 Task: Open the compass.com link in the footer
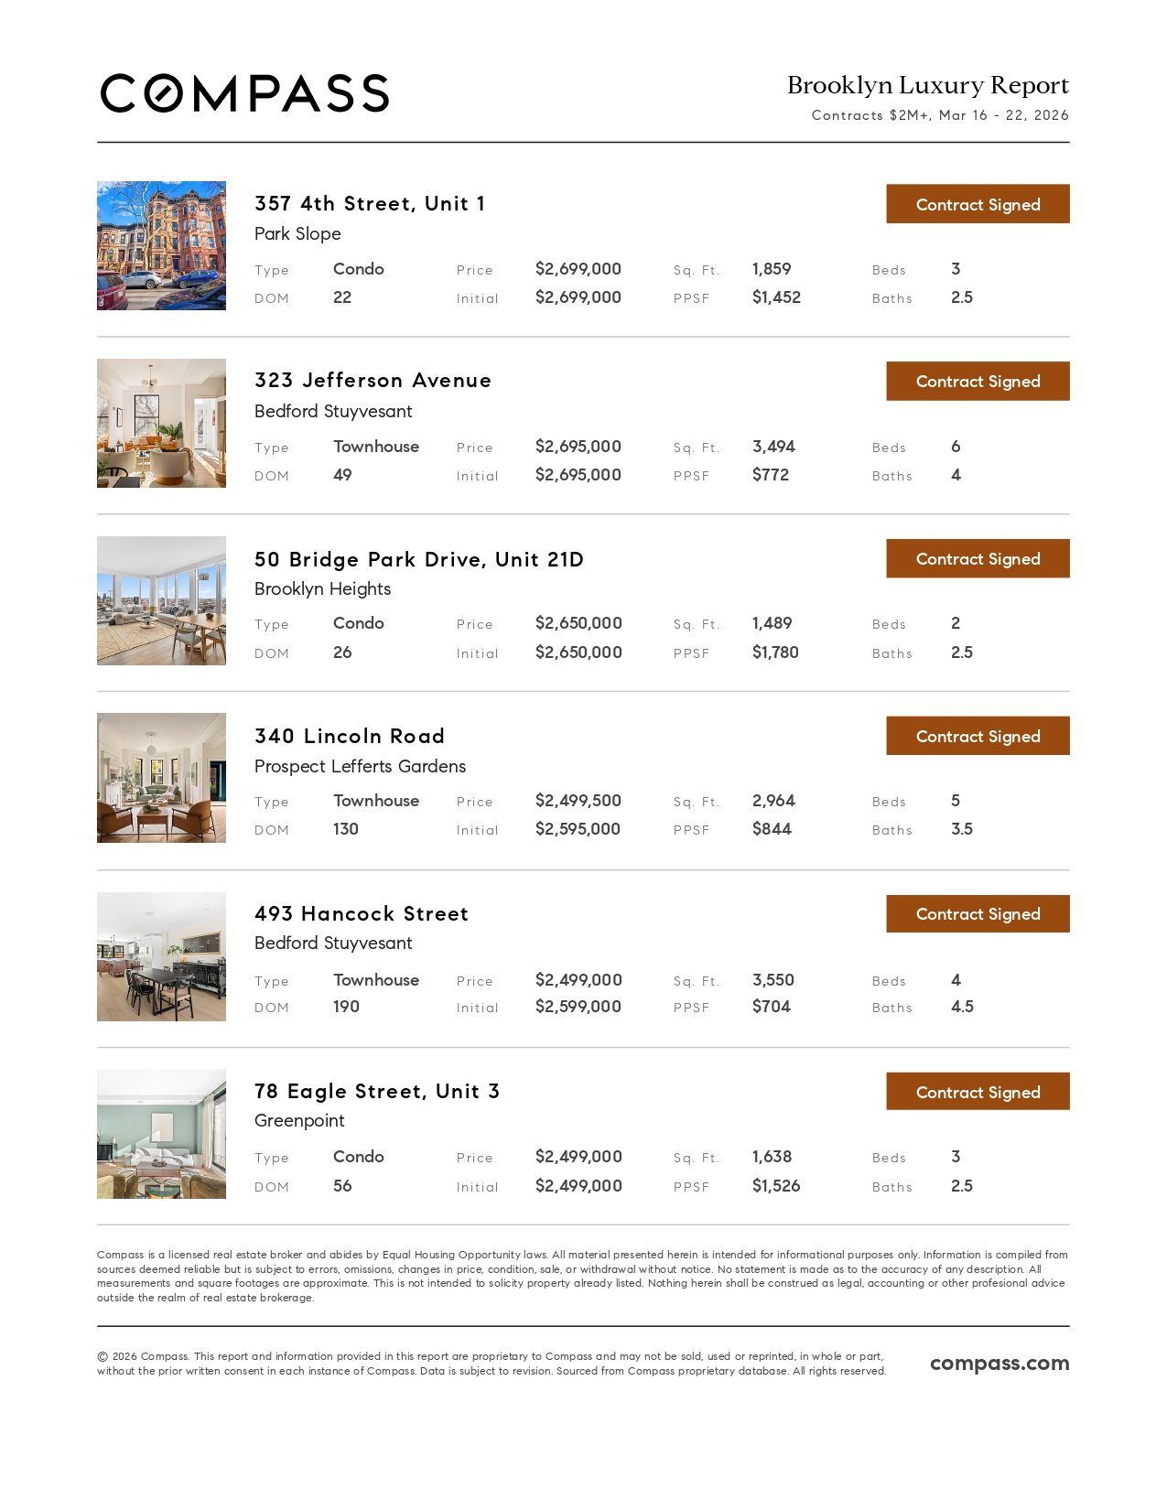tap(999, 1363)
